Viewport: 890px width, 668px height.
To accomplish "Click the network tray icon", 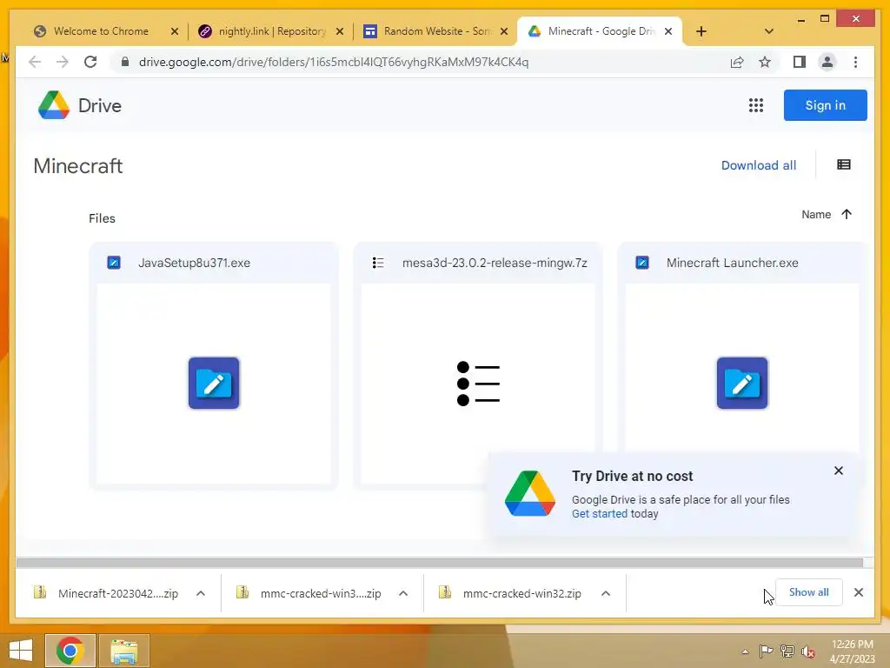I will point(787,651).
